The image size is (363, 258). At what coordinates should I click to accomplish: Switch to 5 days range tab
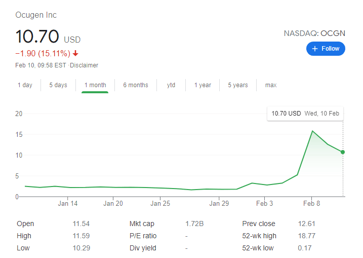tap(58, 85)
